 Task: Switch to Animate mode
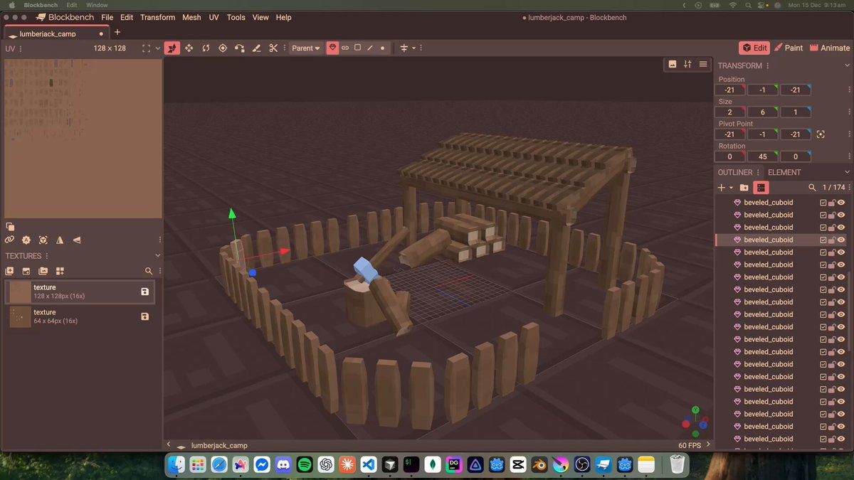pyautogui.click(x=829, y=48)
